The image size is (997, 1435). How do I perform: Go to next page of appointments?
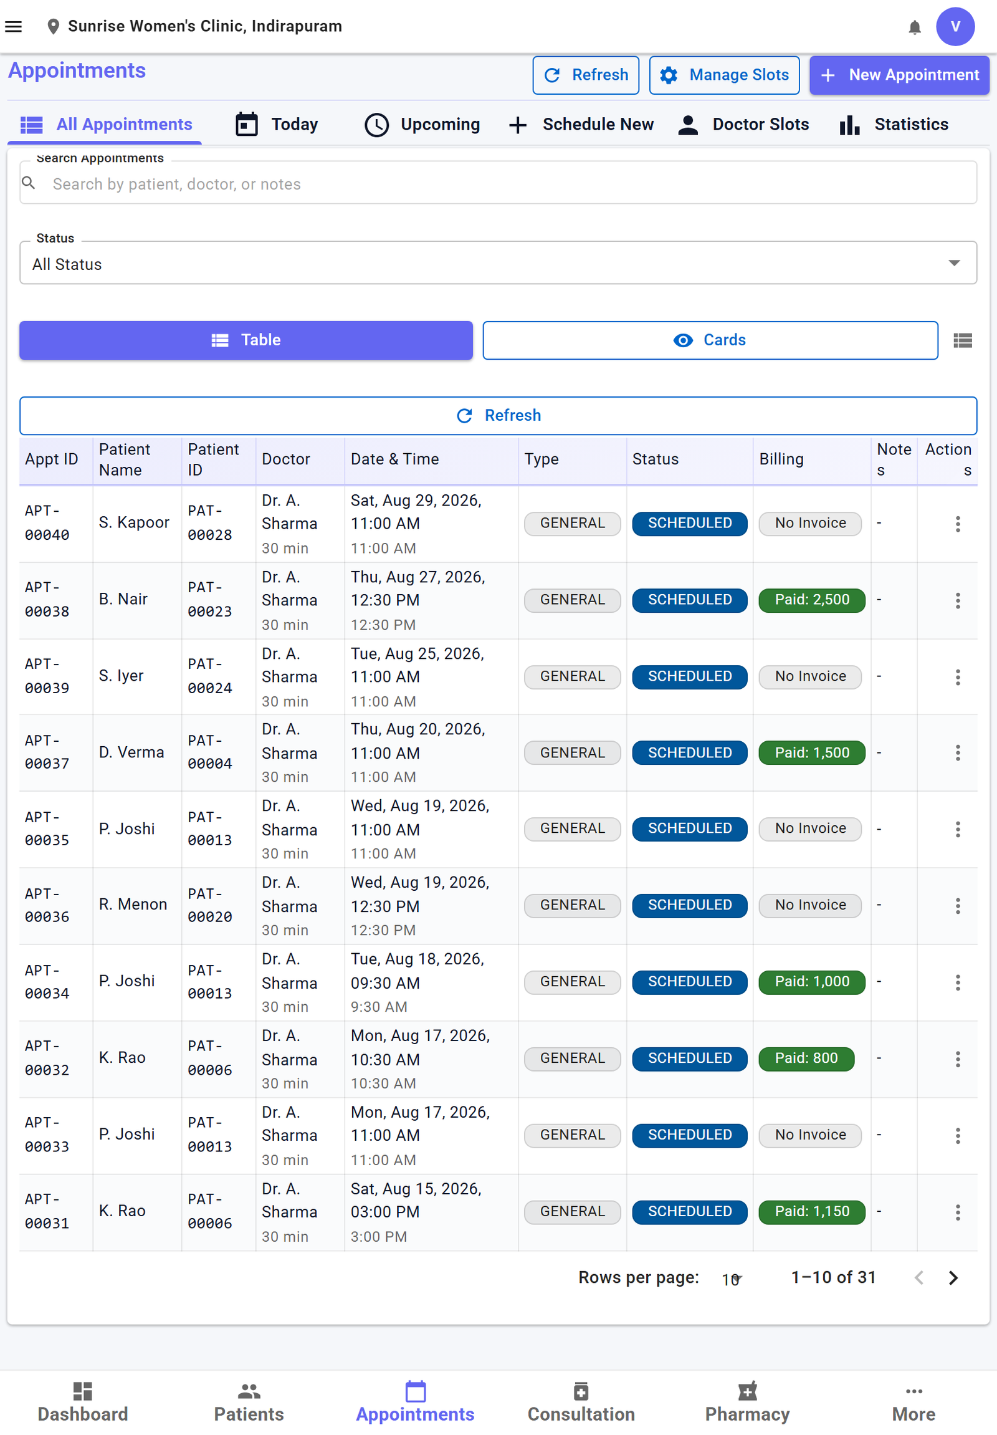(953, 1278)
